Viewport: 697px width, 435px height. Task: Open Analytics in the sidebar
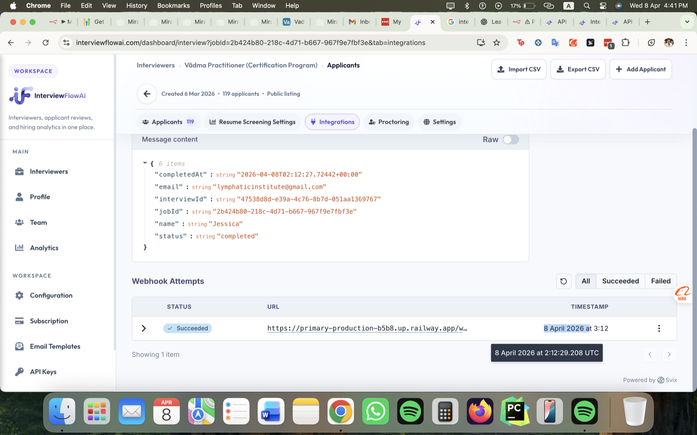(44, 248)
